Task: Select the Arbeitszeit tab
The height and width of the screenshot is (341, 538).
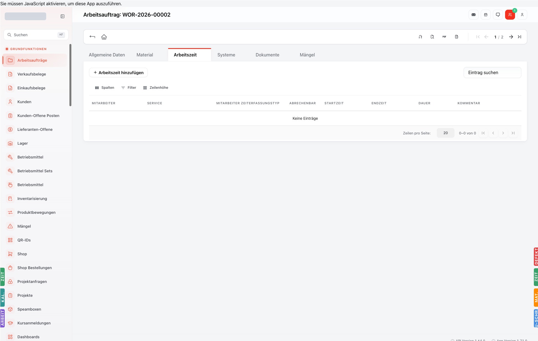Action: click(x=189, y=55)
